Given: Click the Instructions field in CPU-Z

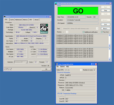Looking at the screenshot, I should click(31, 43).
